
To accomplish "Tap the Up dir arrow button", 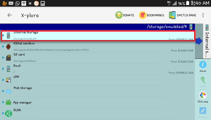I will pyautogui.click(x=203, y=82).
